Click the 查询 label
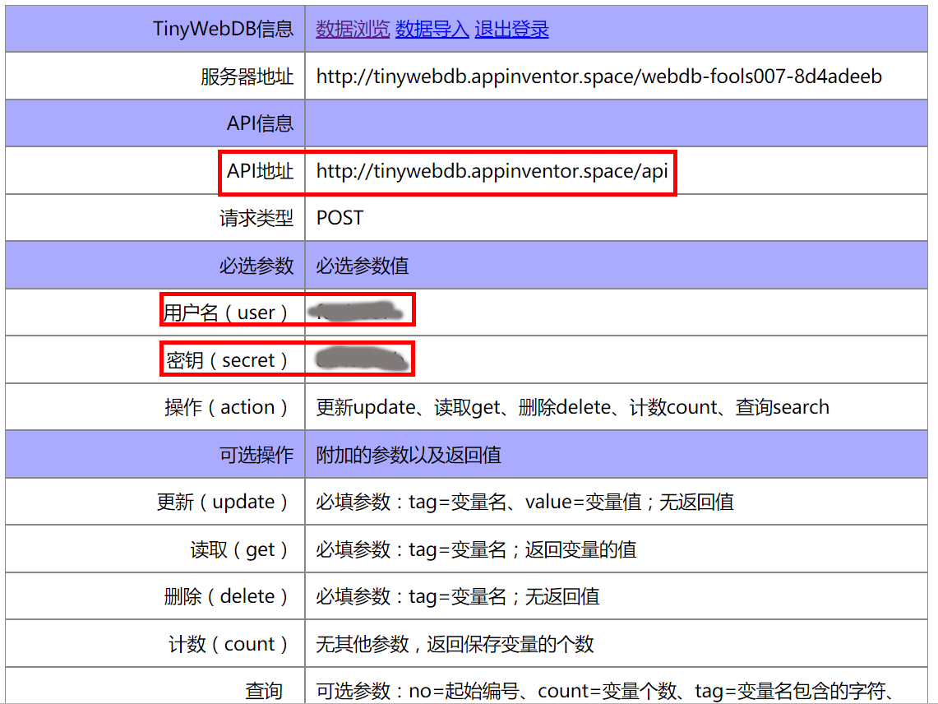 tap(264, 691)
